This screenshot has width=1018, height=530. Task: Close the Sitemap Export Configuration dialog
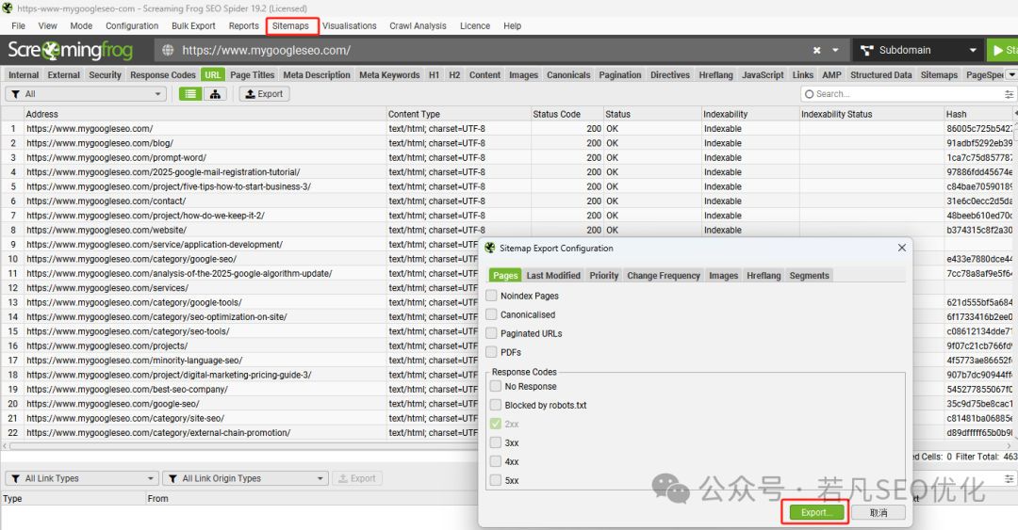coord(902,248)
